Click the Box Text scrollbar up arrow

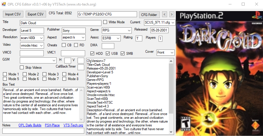coord(81,90)
